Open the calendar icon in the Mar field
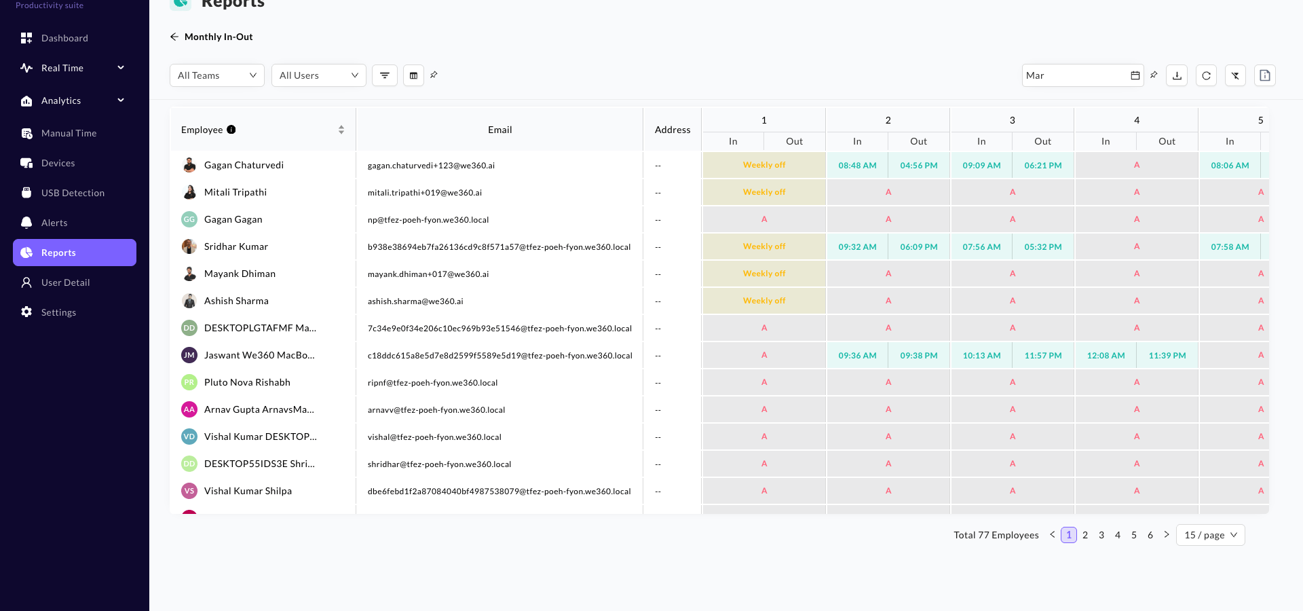Viewport: 1303px width, 611px height. [x=1135, y=75]
